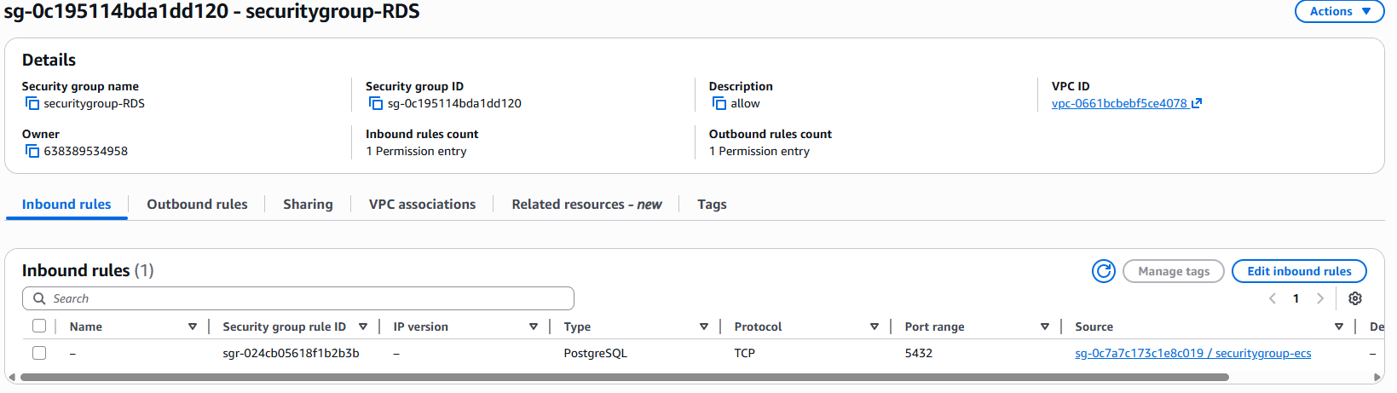Click rule ID sgr-024cb05618f1b2b3b text
Viewport: 1397px width, 393px height.
point(291,353)
